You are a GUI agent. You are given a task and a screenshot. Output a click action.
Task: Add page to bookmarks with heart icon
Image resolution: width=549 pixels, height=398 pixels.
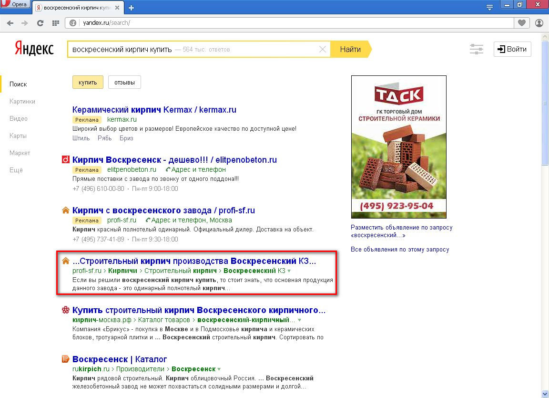tap(522, 23)
